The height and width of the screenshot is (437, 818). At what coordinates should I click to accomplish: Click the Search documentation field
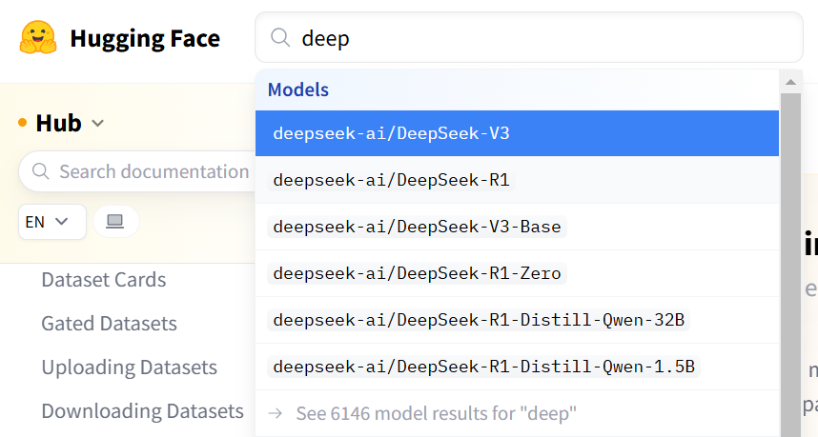(136, 171)
